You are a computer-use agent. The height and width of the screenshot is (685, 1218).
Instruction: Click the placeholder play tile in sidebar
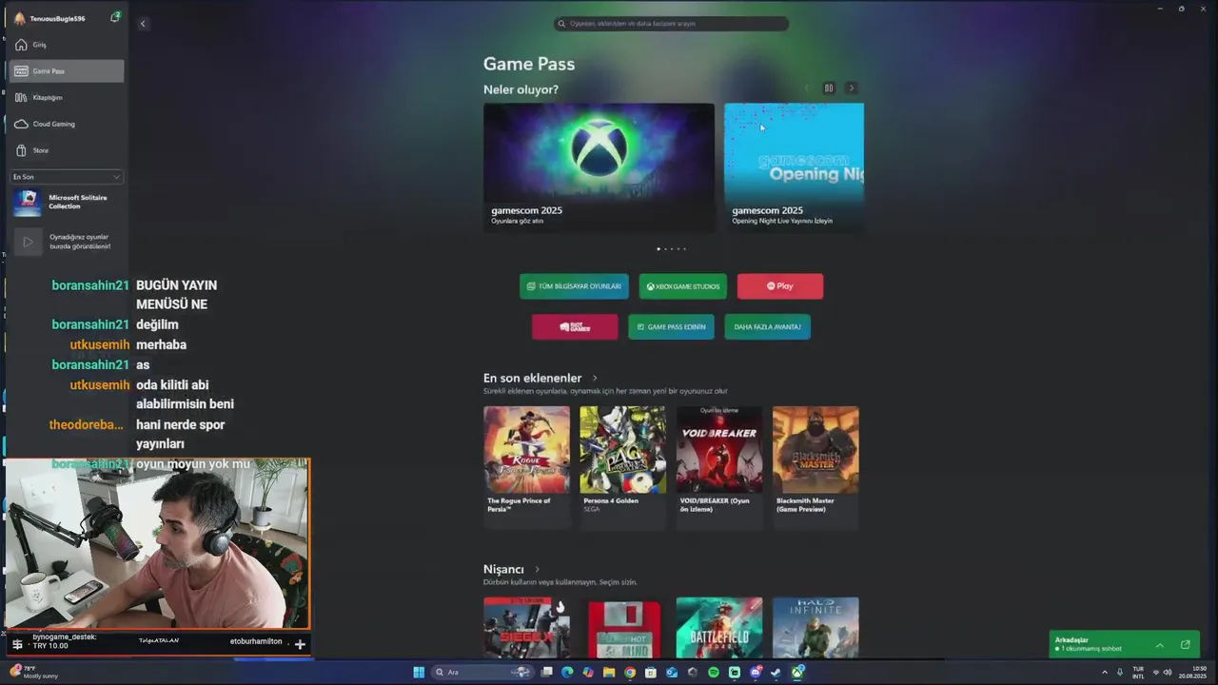[29, 242]
